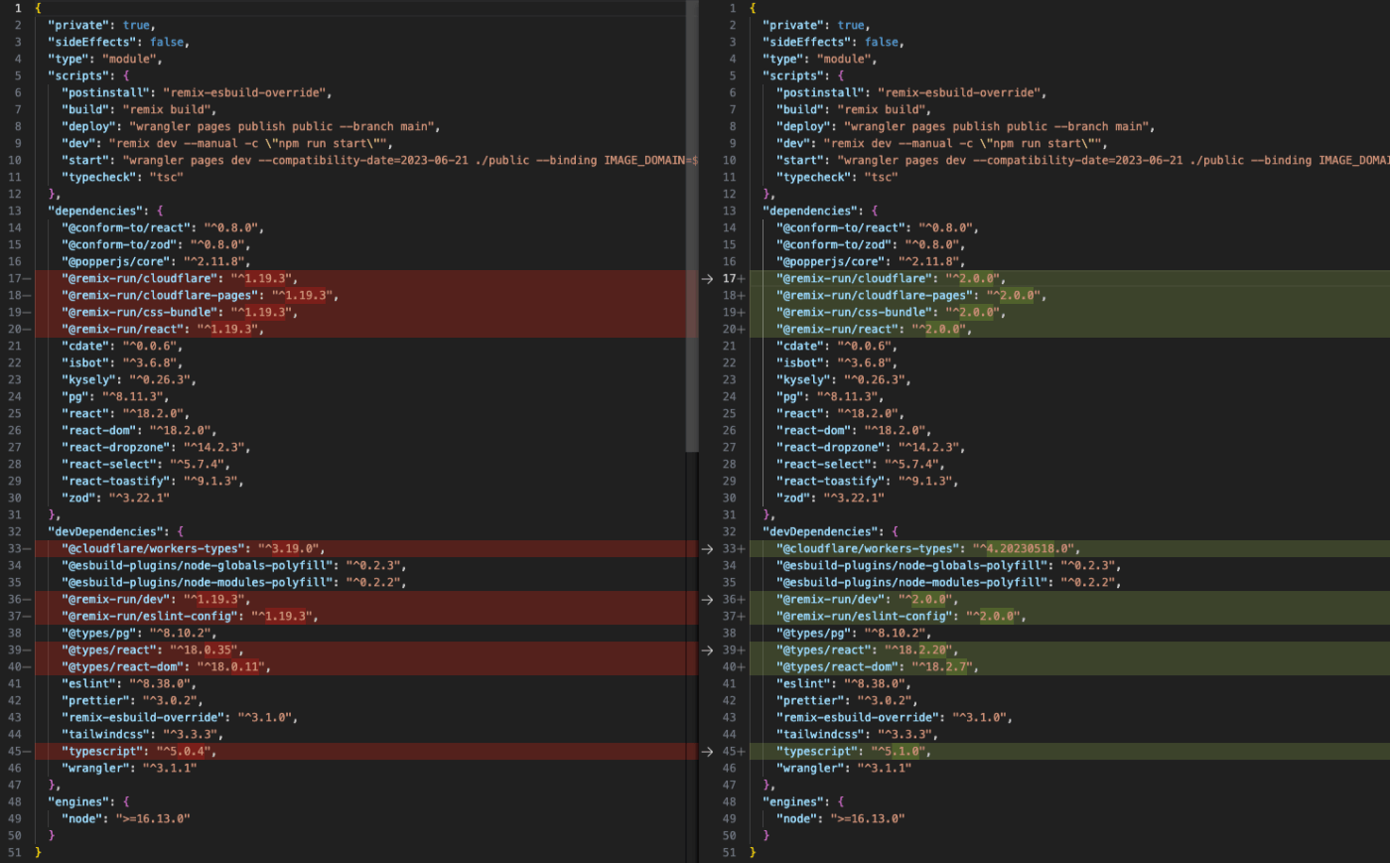The width and height of the screenshot is (1390, 863).
Task: Click "node" key in the right pane
Action: [x=796, y=819]
